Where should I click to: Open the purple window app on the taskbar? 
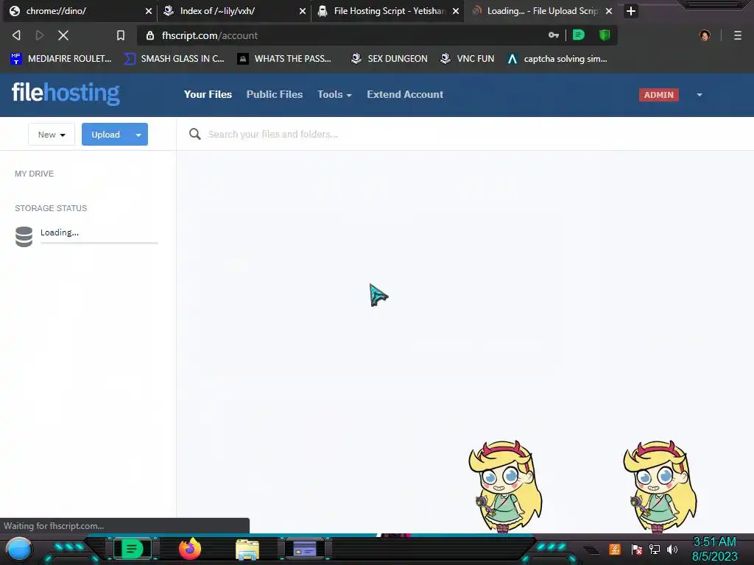tap(304, 549)
